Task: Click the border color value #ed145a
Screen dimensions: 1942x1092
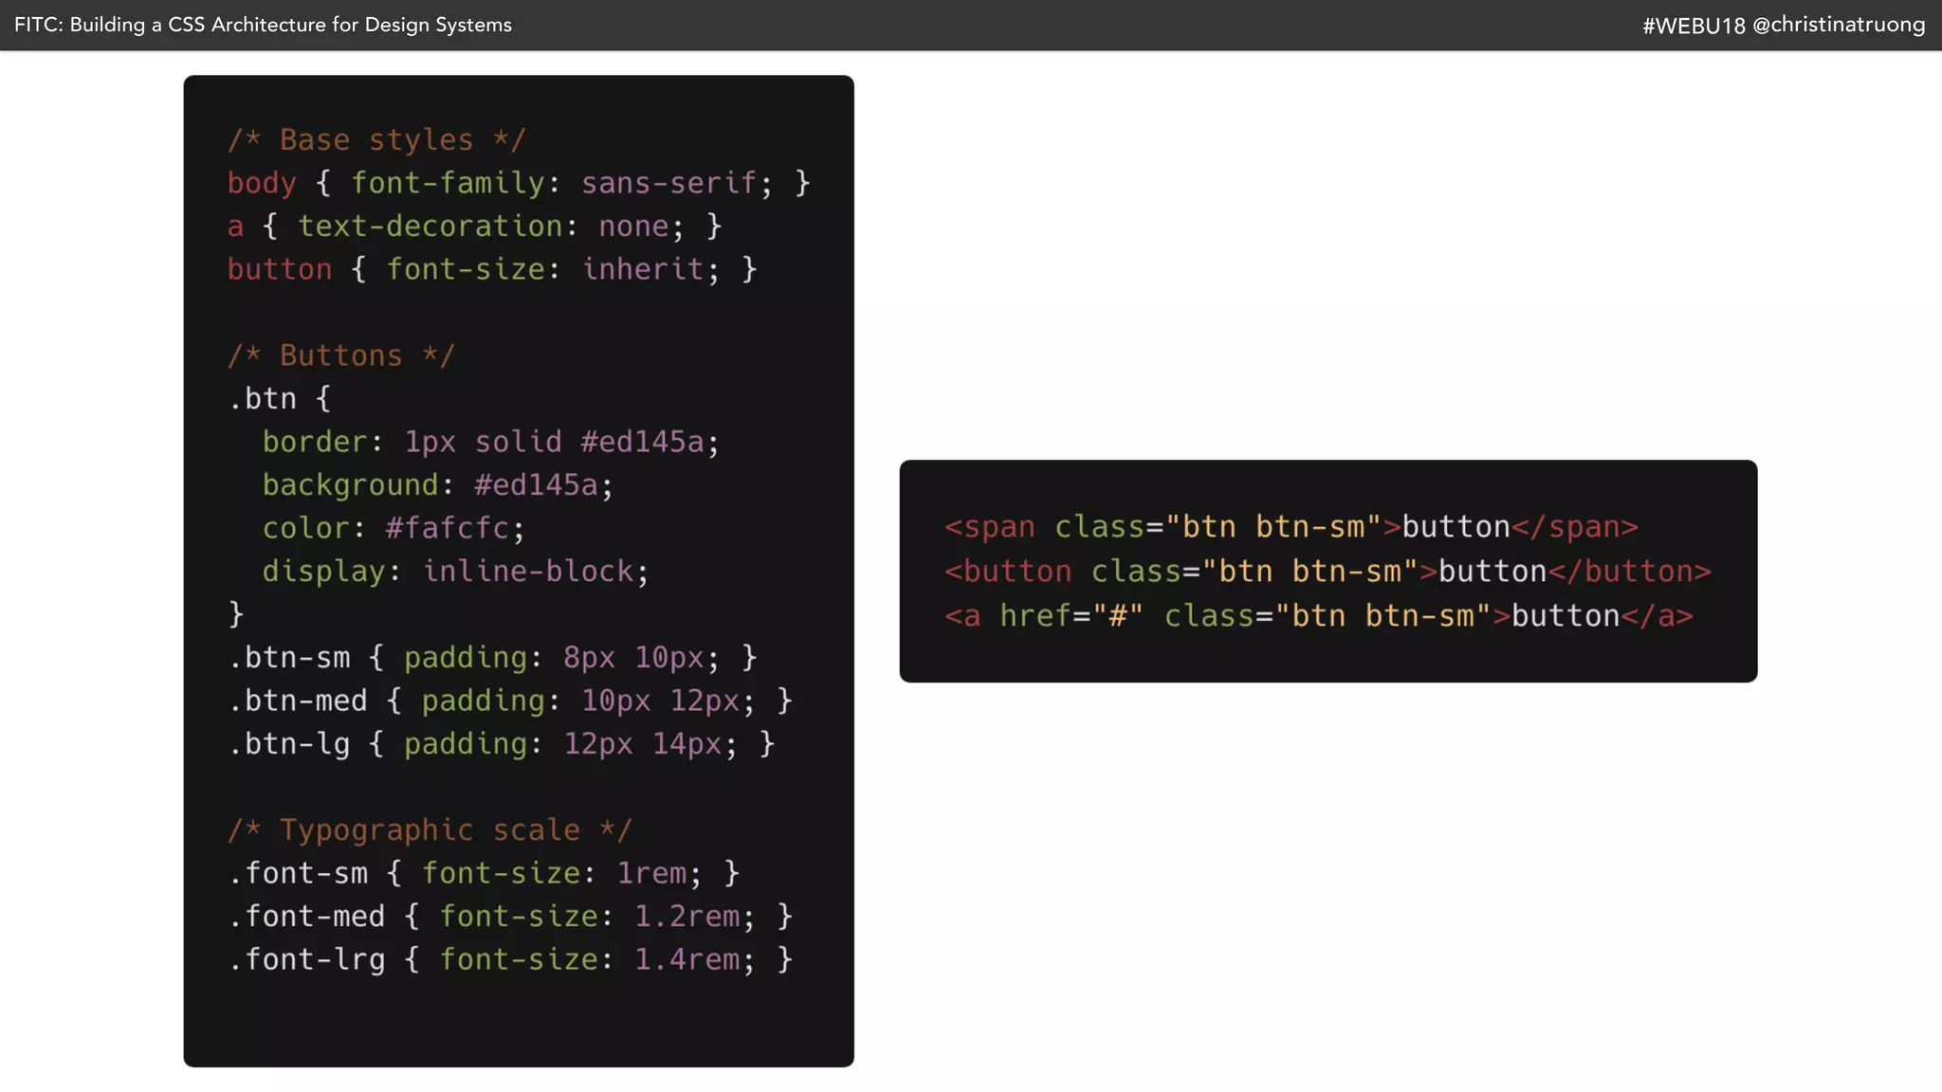Action: 642,442
